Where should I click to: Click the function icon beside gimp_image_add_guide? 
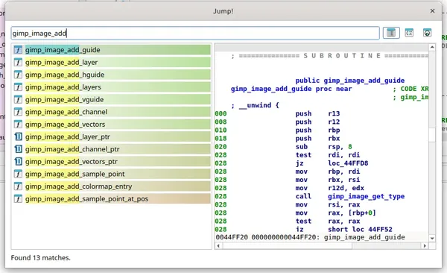[x=18, y=50]
